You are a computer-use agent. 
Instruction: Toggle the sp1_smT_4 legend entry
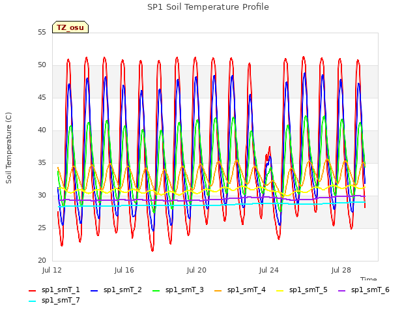coord(240,290)
